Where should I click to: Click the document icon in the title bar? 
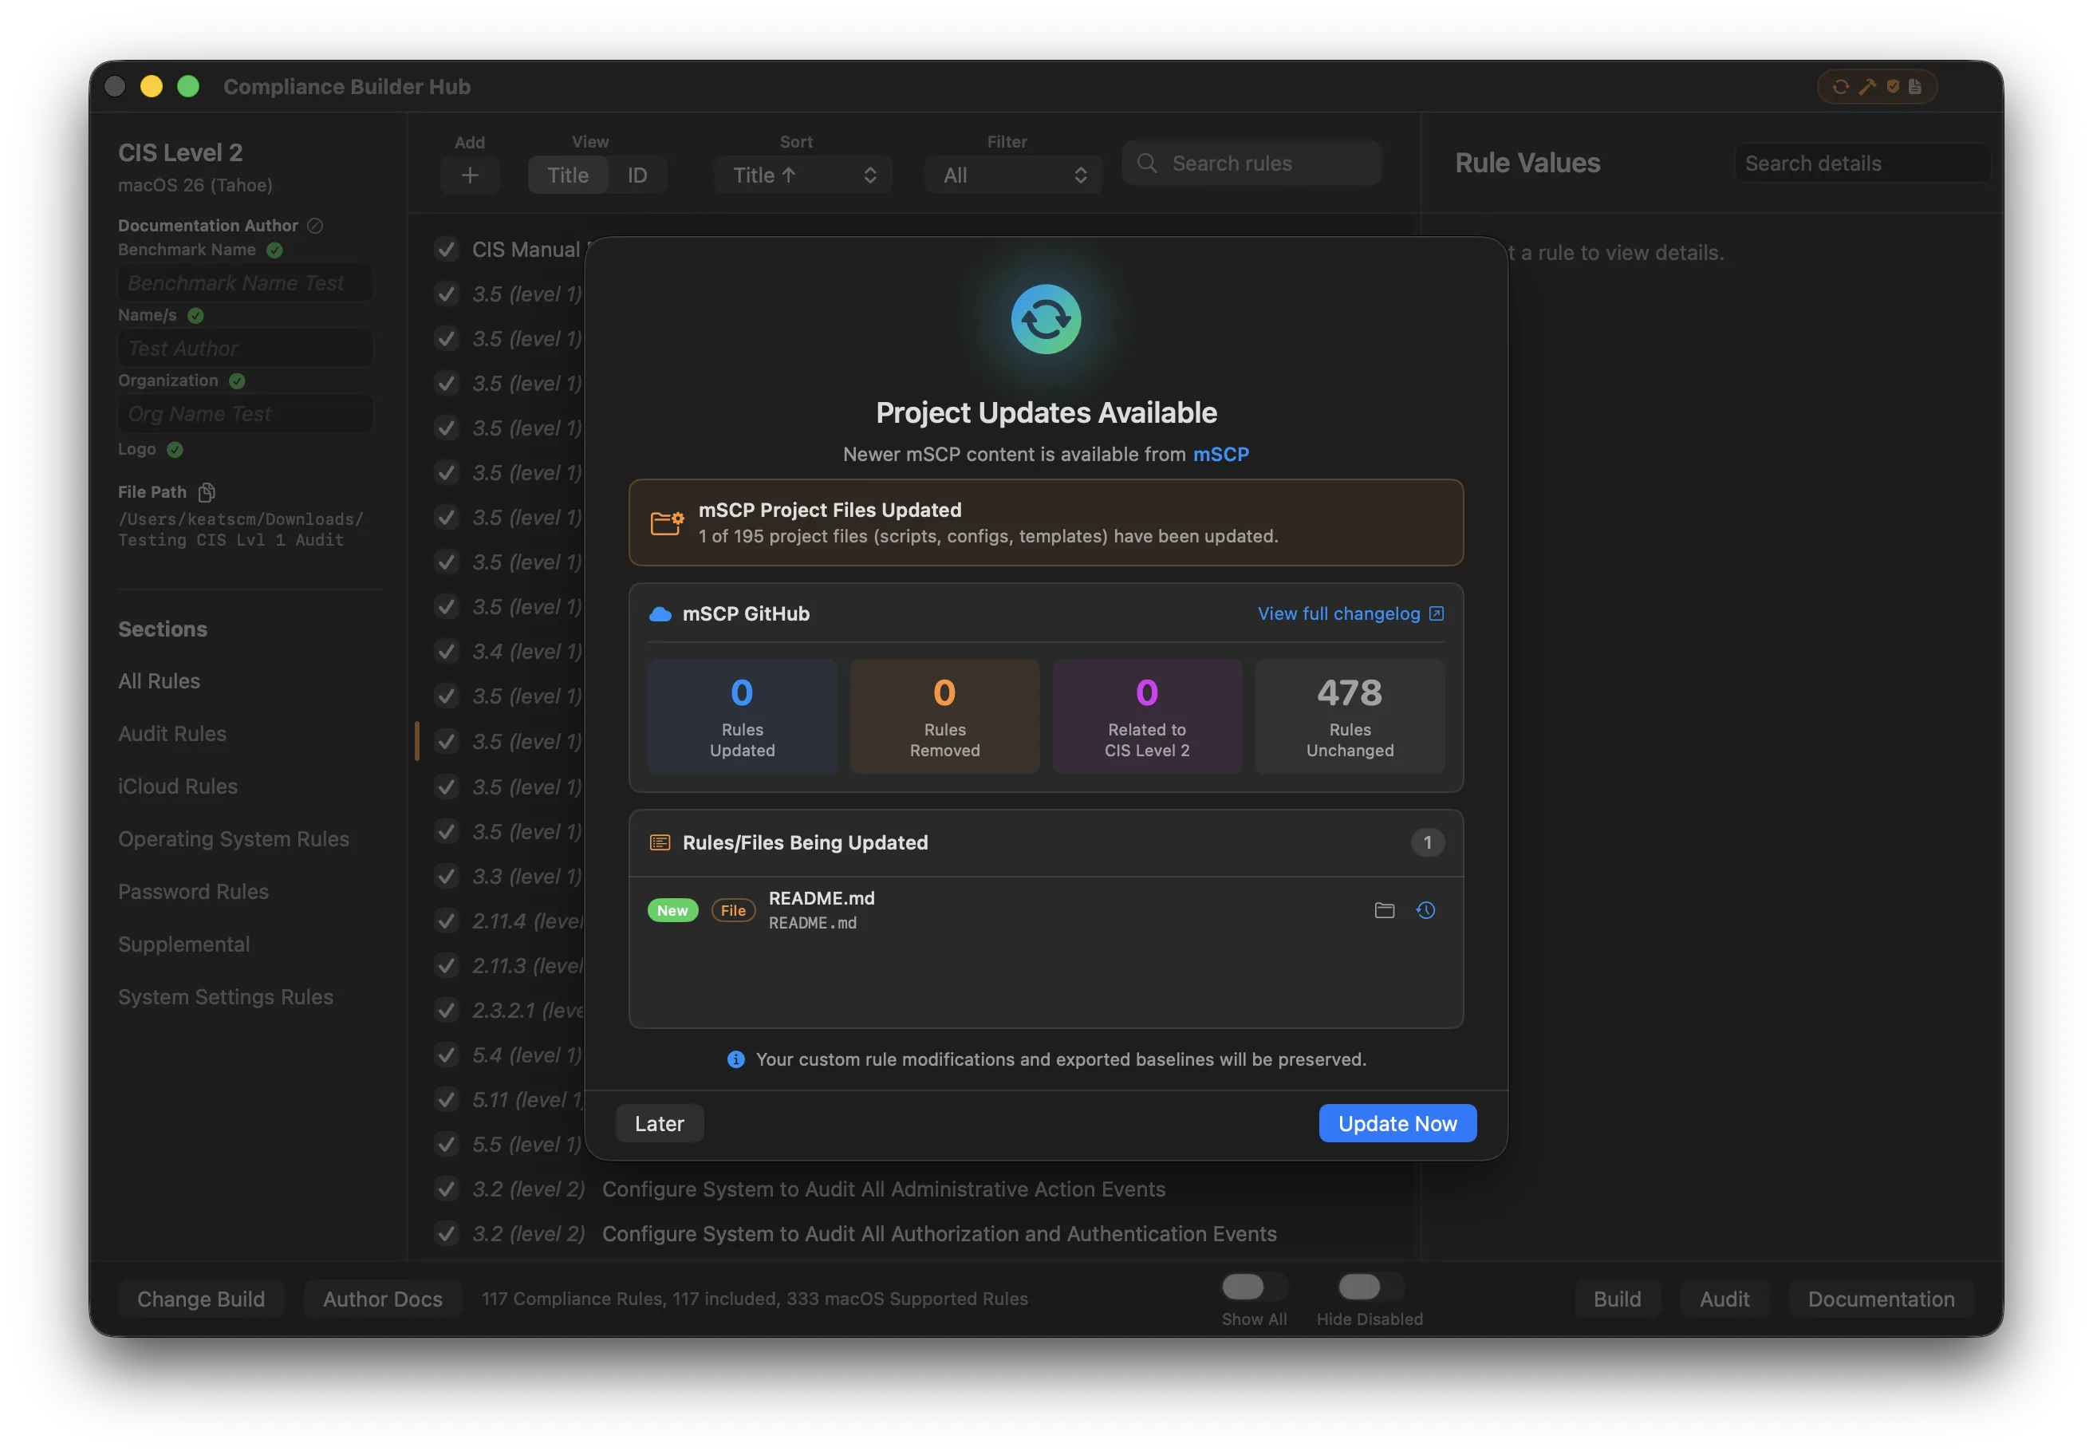(1914, 87)
